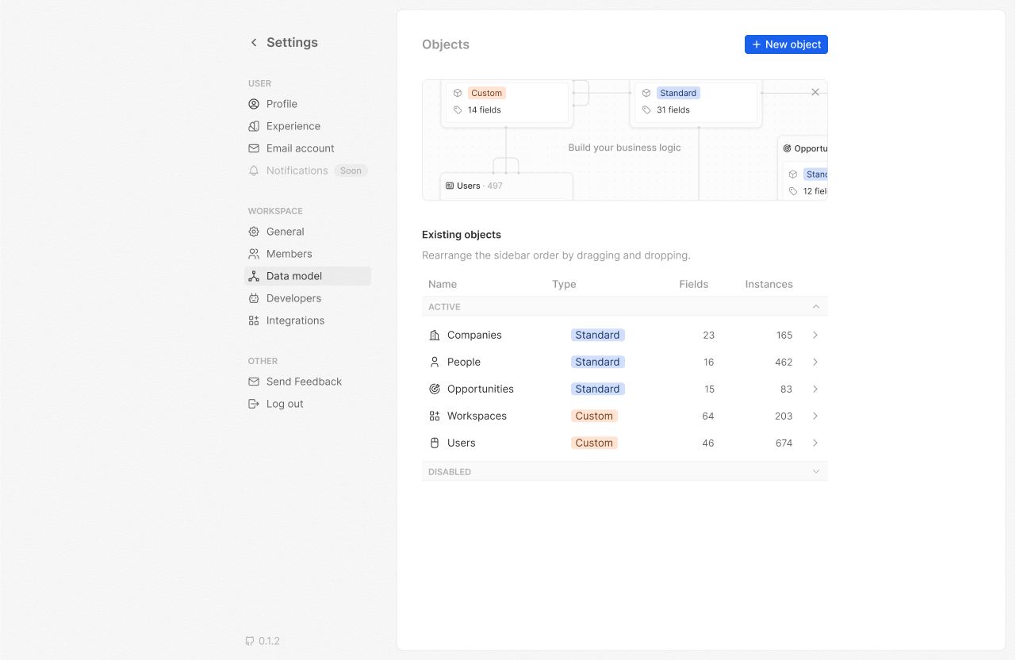Screen dimensions: 1016x660
Task: Click the General gear icon
Action: [254, 232]
